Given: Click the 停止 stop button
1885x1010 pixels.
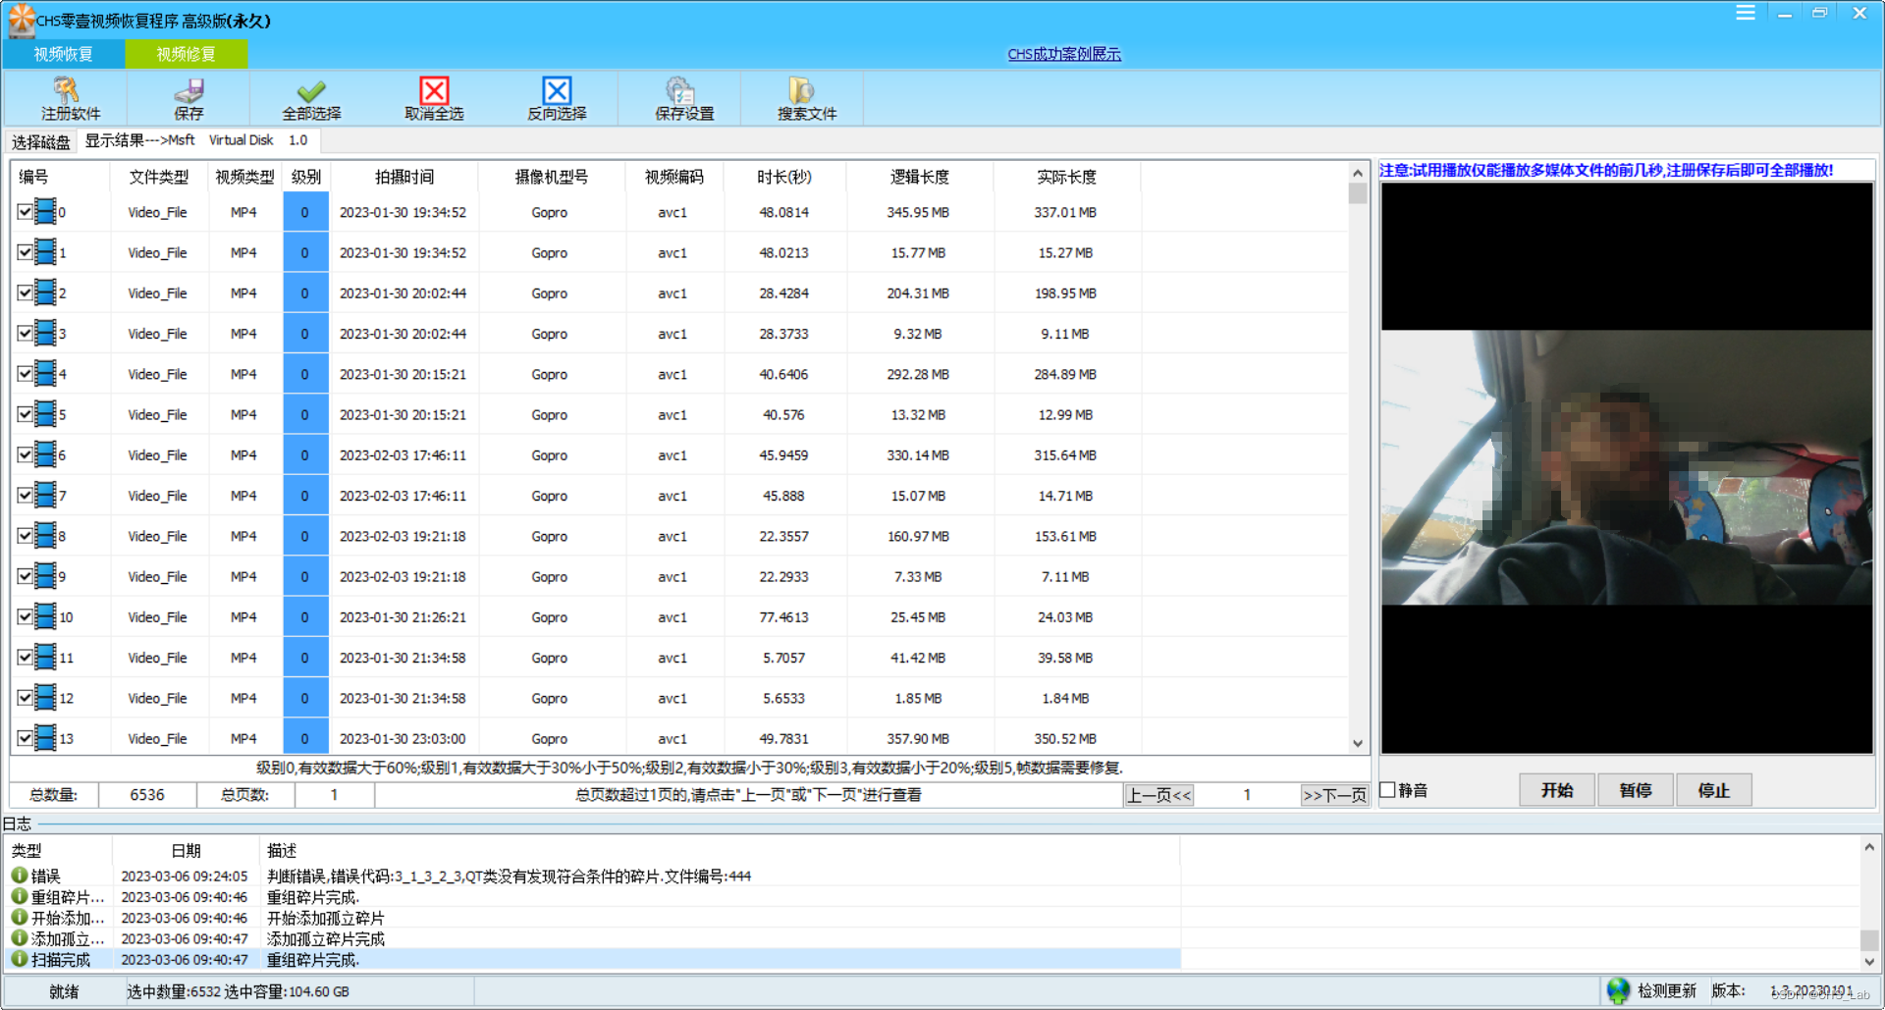Looking at the screenshot, I should pos(1714,790).
